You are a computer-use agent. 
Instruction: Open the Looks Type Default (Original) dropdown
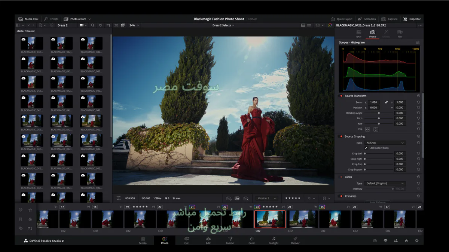coord(385,183)
